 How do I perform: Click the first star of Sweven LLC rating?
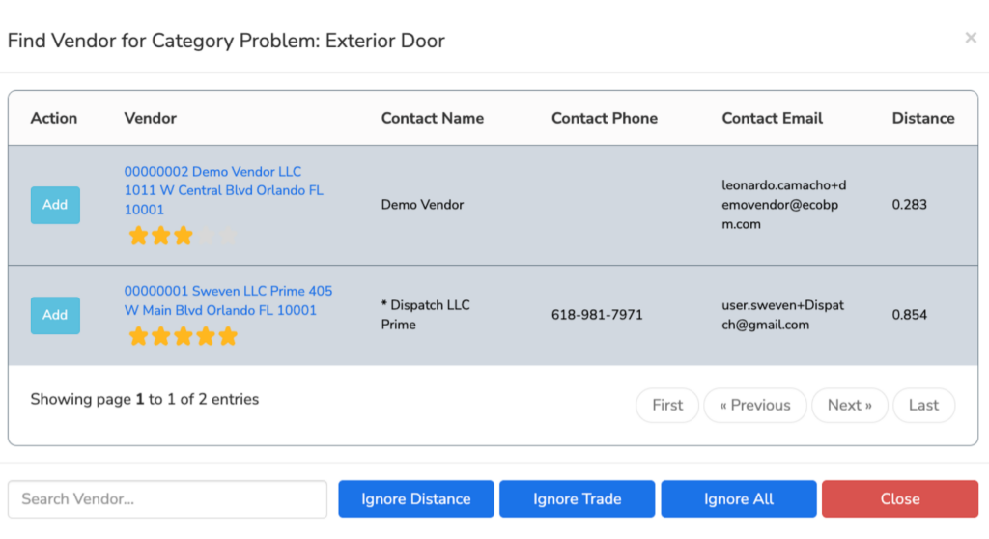(138, 336)
